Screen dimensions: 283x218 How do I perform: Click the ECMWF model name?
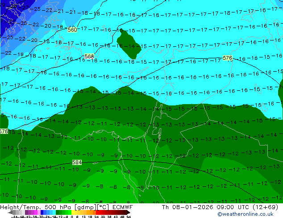click(122, 207)
